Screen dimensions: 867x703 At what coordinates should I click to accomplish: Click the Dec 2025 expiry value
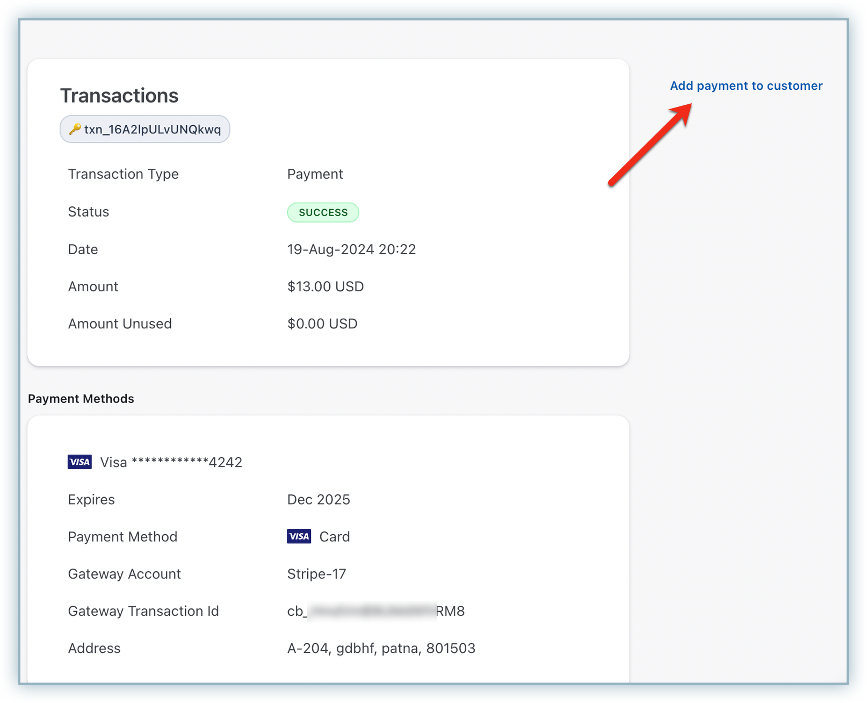318,499
